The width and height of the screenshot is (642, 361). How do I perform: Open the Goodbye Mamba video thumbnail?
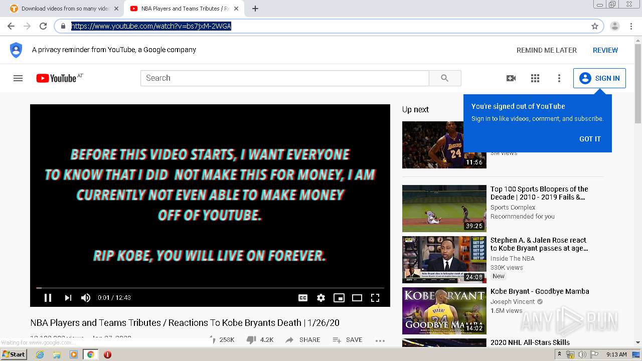tap(444, 311)
